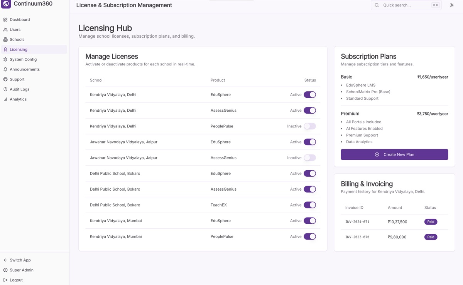This screenshot has height=285, width=463.
Task: Click the Audit Logs shield icon
Action: point(5,89)
